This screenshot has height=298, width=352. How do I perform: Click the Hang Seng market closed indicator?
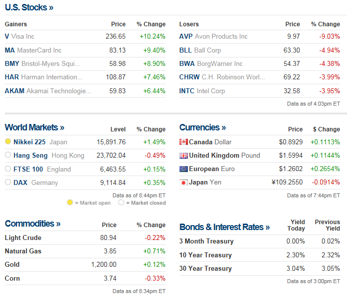pos(8,155)
